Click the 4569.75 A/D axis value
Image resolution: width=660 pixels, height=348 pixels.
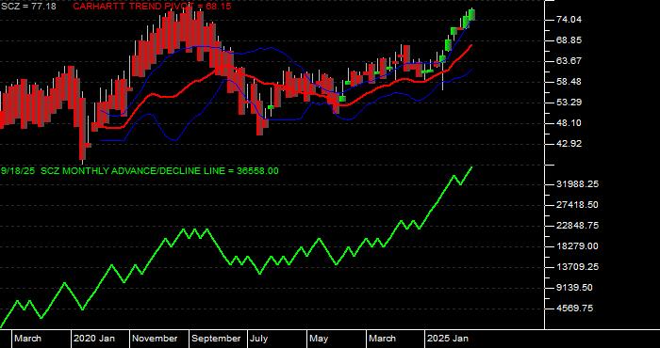tap(574, 308)
